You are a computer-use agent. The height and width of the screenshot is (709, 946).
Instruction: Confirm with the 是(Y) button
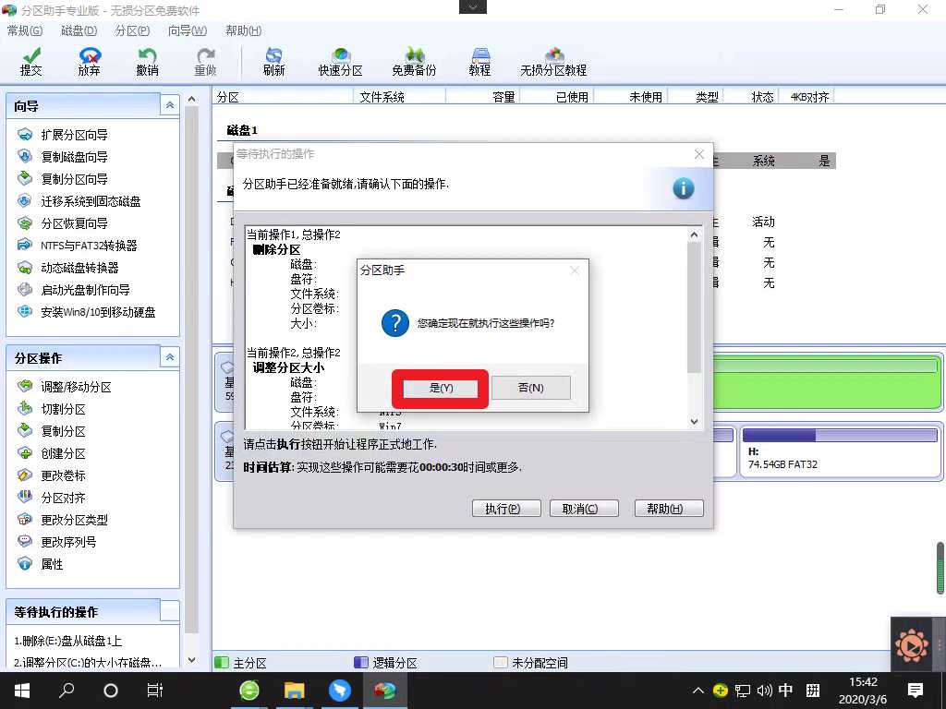click(441, 388)
